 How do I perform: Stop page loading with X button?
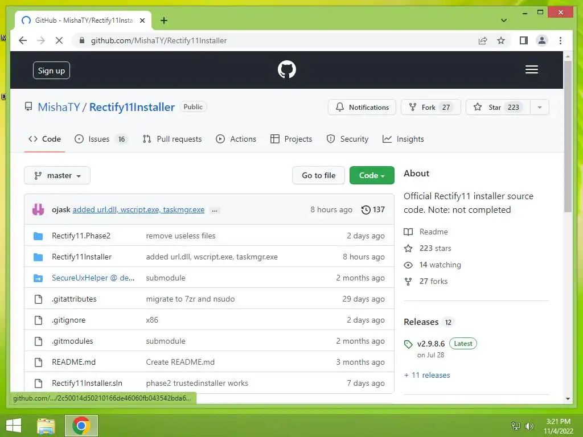coord(59,40)
